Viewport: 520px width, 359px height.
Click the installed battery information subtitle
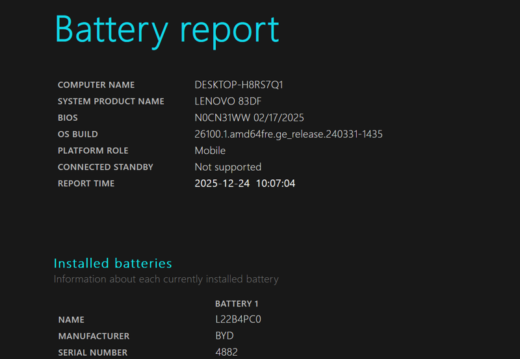[x=166, y=279]
